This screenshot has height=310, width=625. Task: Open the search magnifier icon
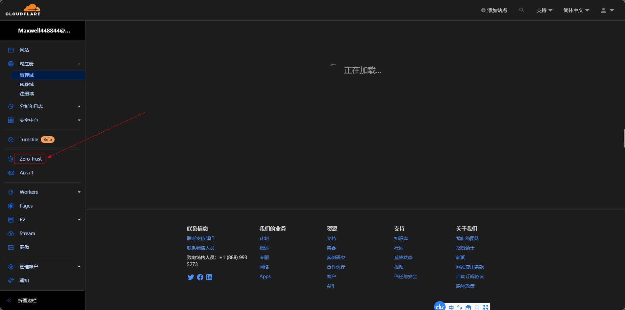coord(521,10)
